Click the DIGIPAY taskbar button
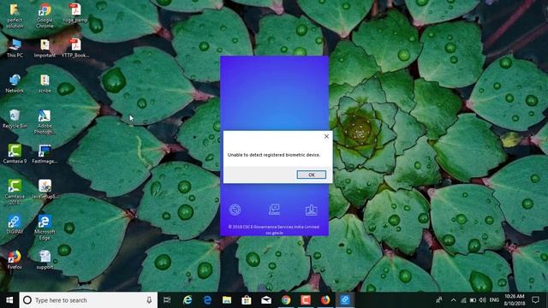 coord(345,300)
